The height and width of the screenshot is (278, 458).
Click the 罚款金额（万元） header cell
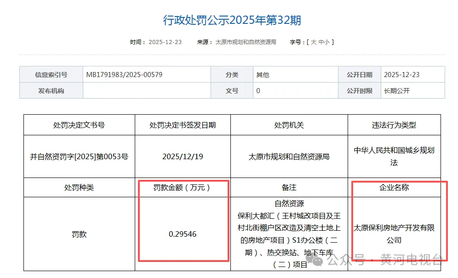183,187
